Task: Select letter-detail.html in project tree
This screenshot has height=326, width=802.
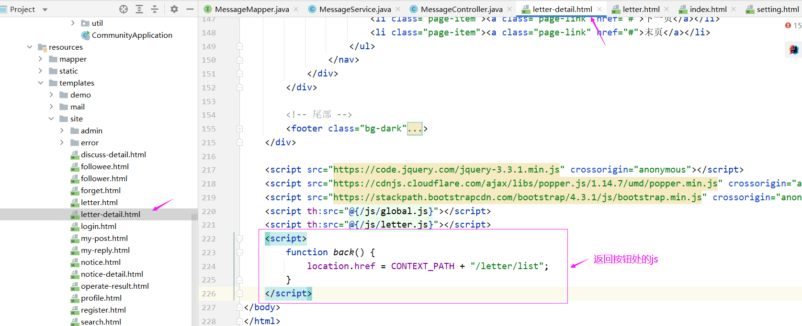Action: [x=111, y=214]
